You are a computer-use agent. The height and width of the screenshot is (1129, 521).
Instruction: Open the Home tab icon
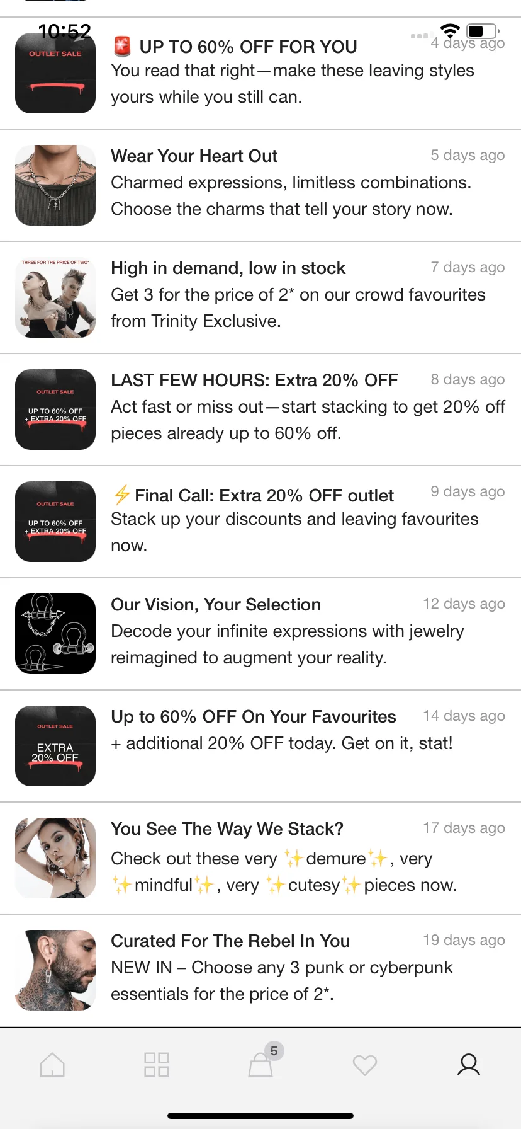[x=52, y=1065]
